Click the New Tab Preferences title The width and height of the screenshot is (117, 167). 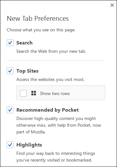click(38, 19)
